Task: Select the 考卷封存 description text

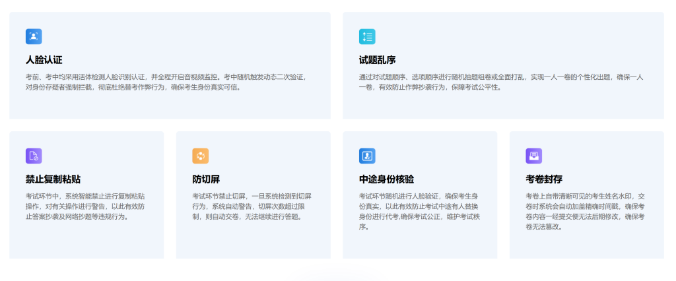Action: pyautogui.click(x=585, y=211)
